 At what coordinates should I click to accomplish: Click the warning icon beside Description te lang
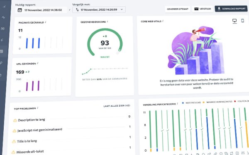click(15, 121)
